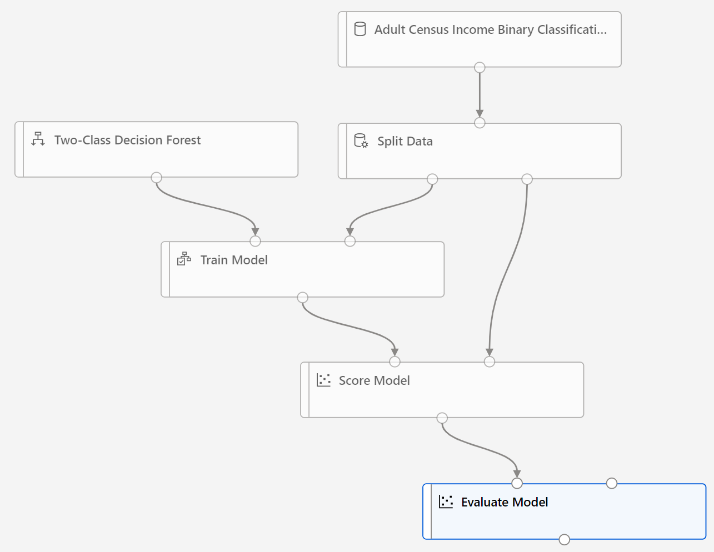Viewport: 714px width, 552px height.
Task: Click Train Model dataset input port
Action: (x=350, y=241)
